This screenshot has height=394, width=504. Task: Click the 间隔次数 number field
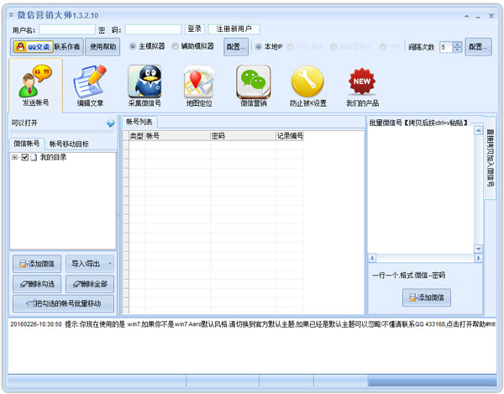[x=446, y=47]
